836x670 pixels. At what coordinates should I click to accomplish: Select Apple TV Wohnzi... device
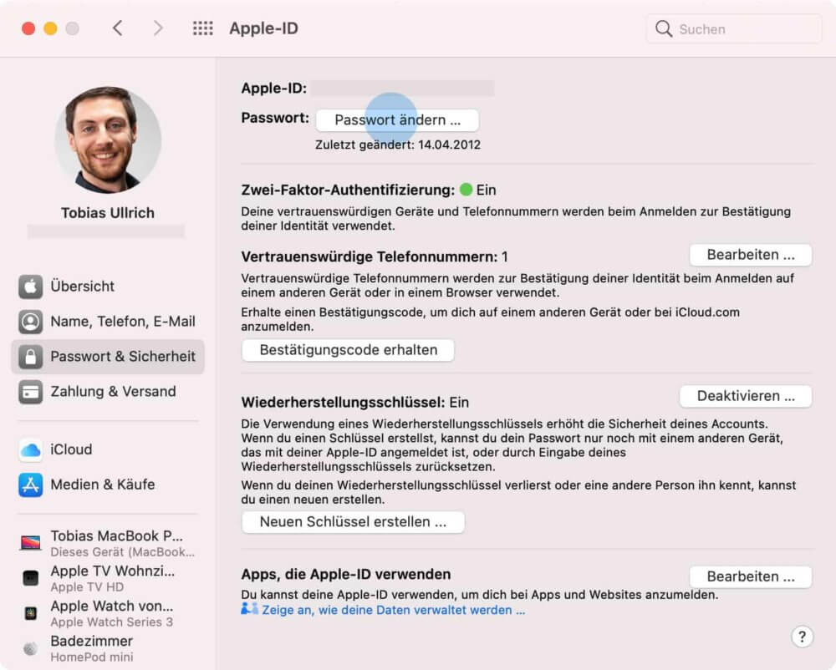[x=108, y=578]
